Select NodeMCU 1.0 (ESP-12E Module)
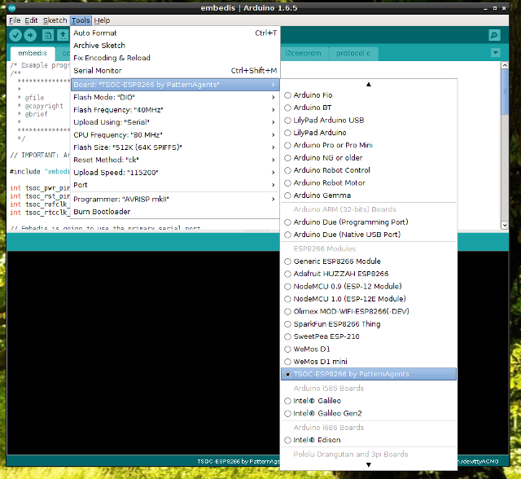 (x=369, y=299)
